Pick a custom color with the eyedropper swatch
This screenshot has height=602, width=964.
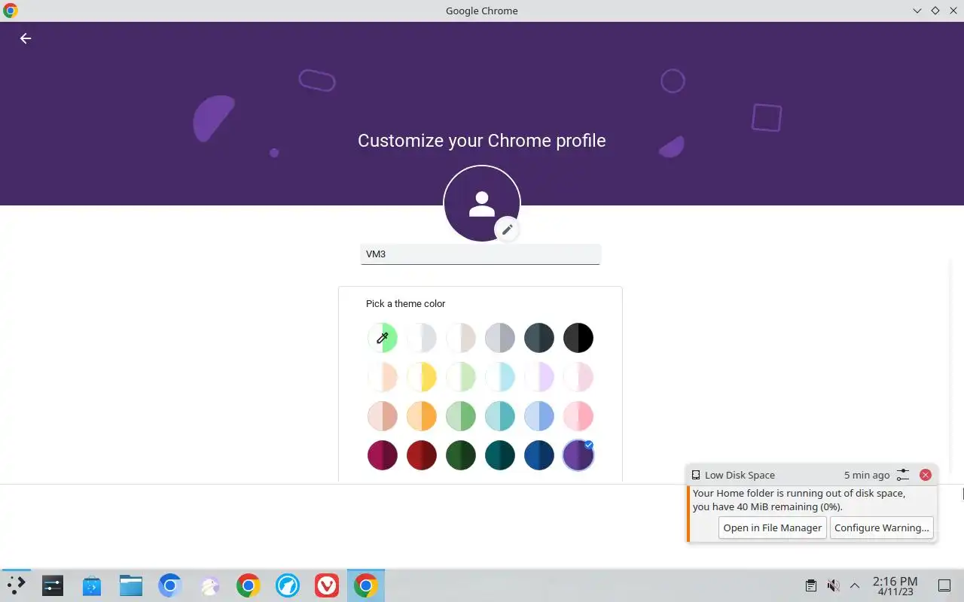[x=383, y=338]
